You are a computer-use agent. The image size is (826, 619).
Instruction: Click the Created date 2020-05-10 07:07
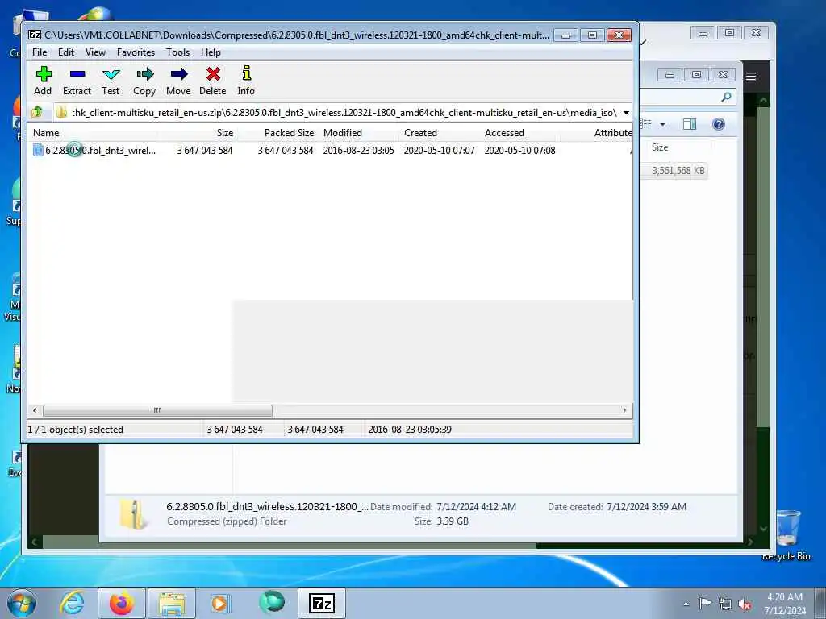click(x=440, y=151)
